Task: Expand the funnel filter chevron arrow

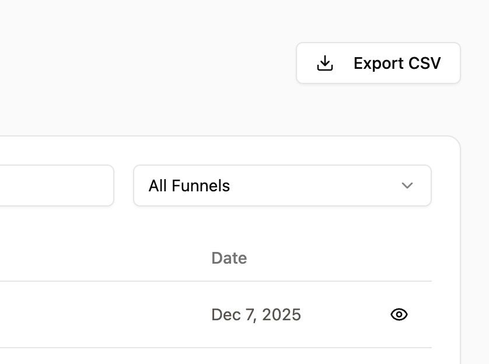Action: [x=407, y=185]
